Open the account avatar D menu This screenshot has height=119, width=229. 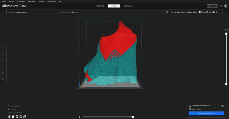[226, 6]
